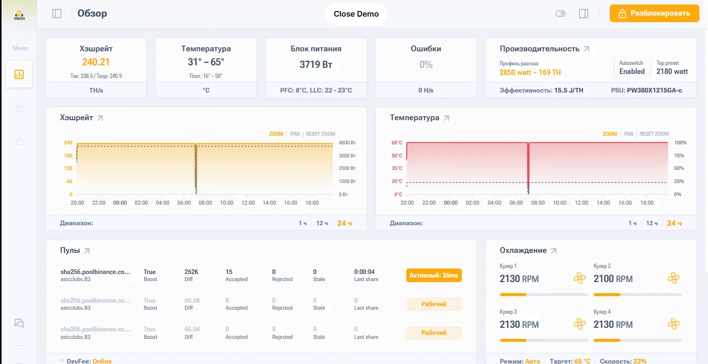The width and height of the screenshot is (708, 364).
Task: Collapse the left sidebar panel icon
Action: pyautogui.click(x=57, y=14)
